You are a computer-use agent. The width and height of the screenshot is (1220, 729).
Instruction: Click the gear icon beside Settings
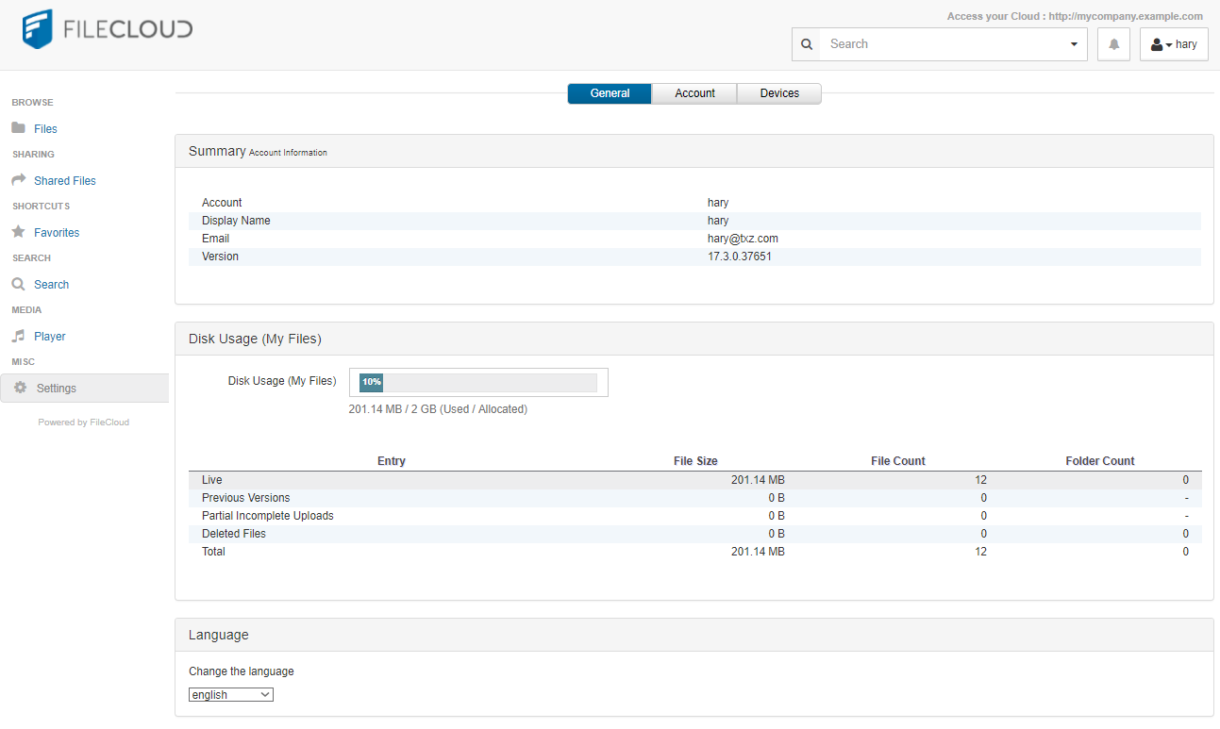click(21, 388)
